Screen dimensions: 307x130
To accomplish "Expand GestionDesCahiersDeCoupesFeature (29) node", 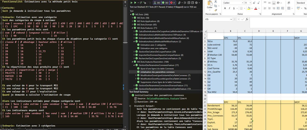I will [x=135, y=52].
